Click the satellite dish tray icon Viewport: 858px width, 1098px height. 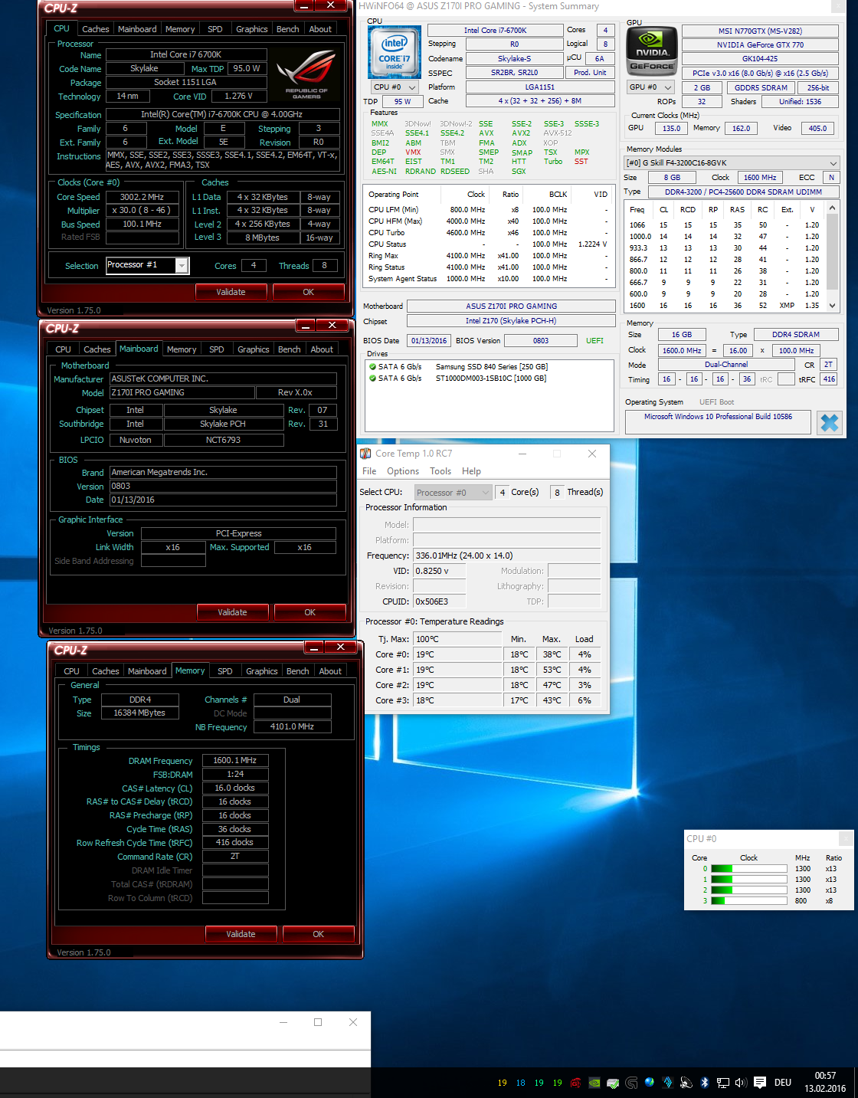[x=686, y=1083]
